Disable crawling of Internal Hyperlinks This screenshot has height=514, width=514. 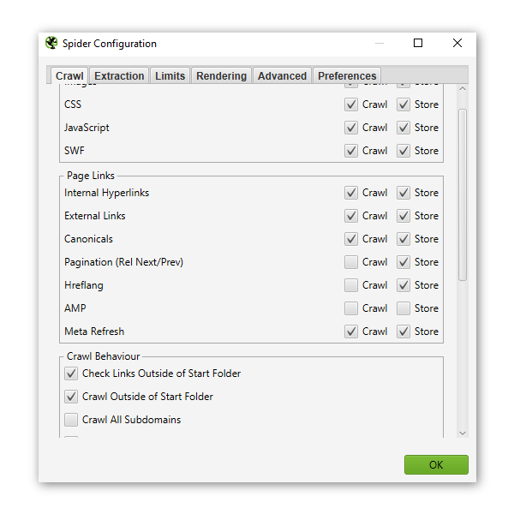(x=351, y=193)
